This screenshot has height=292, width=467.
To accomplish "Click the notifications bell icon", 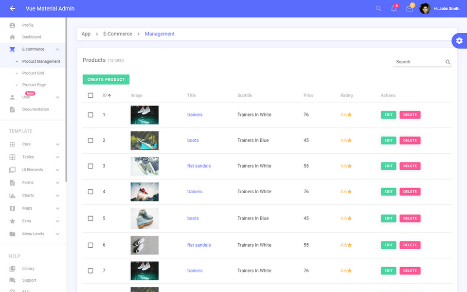I will 393,9.
